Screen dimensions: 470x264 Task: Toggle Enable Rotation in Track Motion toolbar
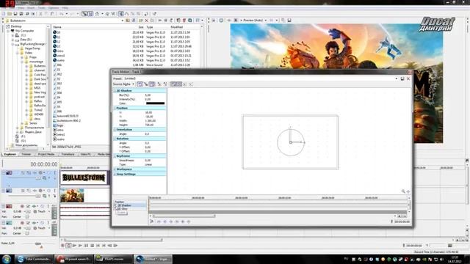pyautogui.click(x=140, y=84)
